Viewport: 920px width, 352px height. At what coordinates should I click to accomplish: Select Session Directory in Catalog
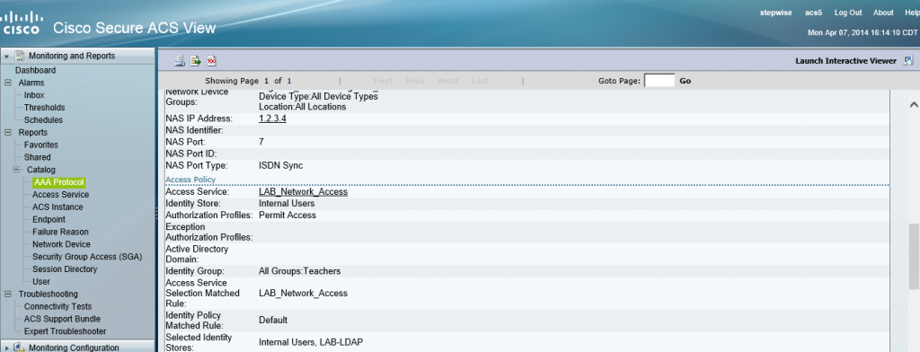pos(65,269)
